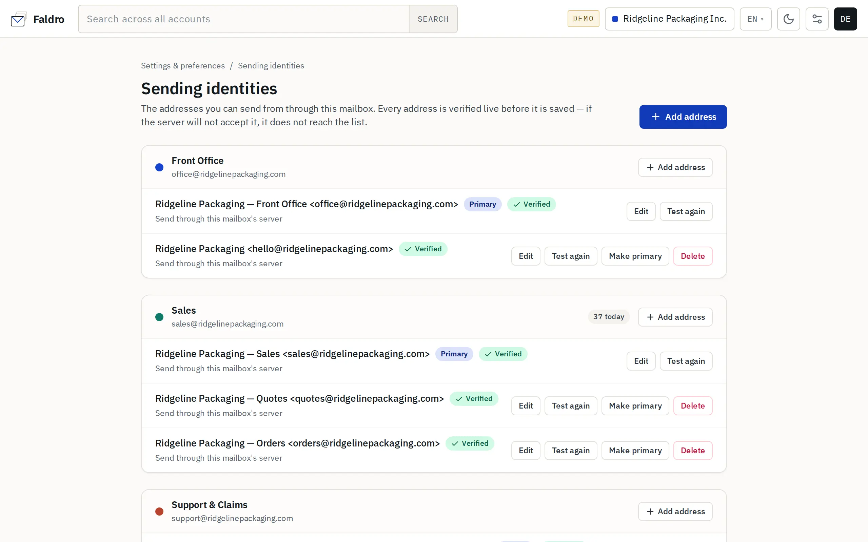Screen dimensions: 868x542
Task: Click the blue Front Office color dot
Action: point(159,167)
